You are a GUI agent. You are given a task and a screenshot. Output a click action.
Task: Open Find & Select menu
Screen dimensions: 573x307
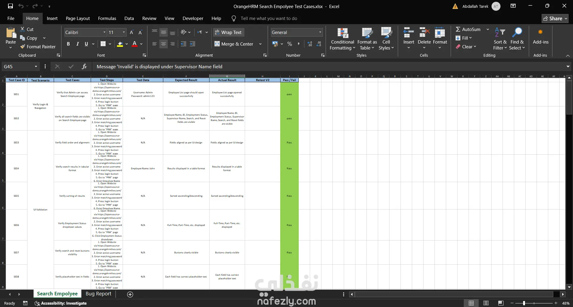coord(517,39)
